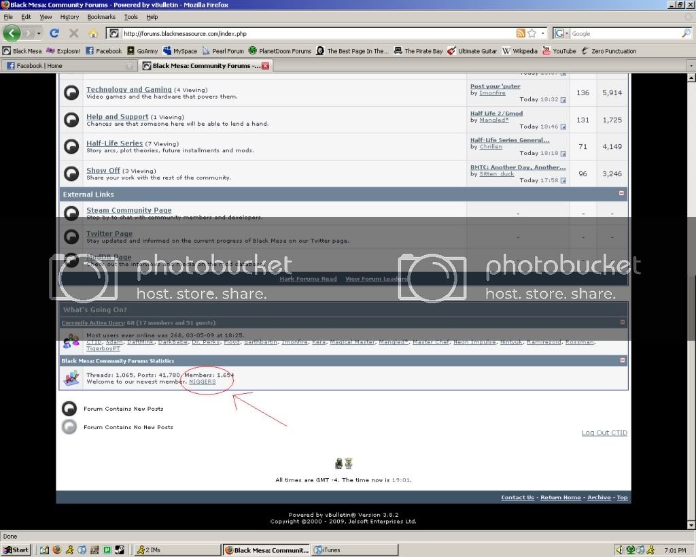Click the vertical scrollbar down arrow
Image resolution: width=696 pixels, height=557 pixels.
[691, 525]
